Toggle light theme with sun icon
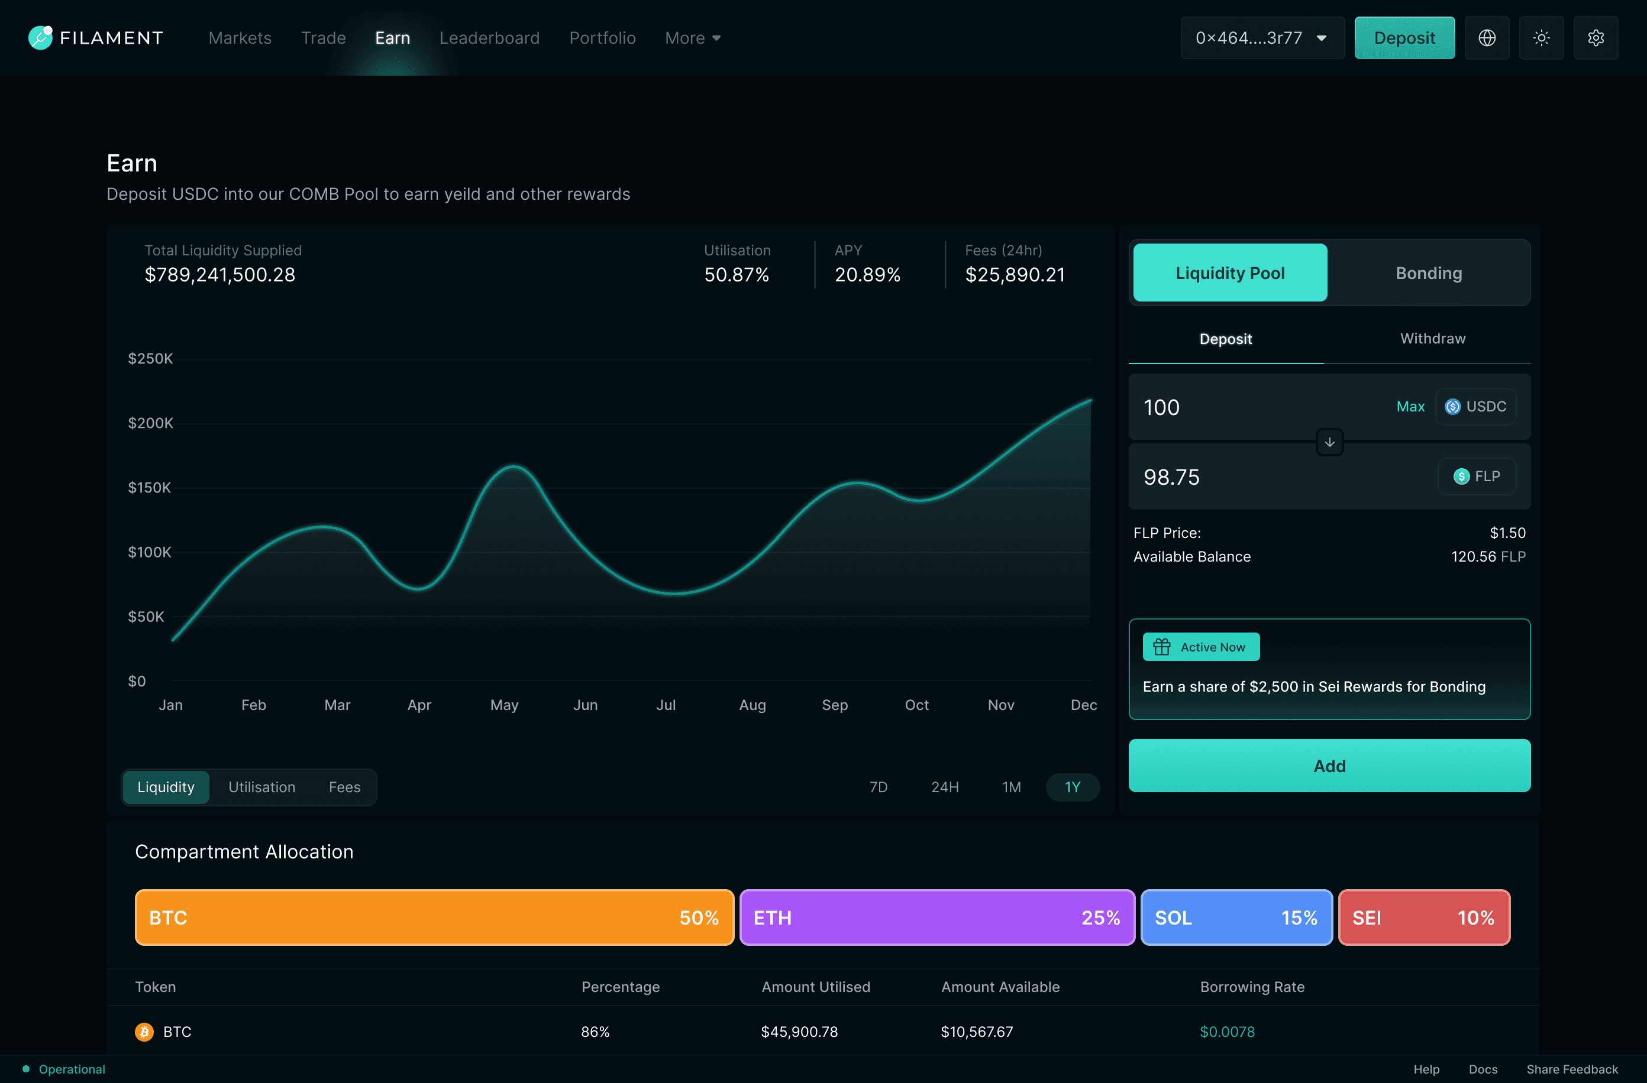The height and width of the screenshot is (1083, 1647). pos(1541,38)
